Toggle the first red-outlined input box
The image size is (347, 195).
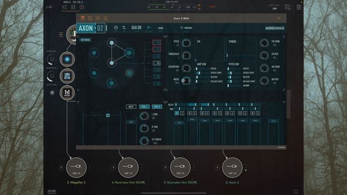[x=157, y=42]
